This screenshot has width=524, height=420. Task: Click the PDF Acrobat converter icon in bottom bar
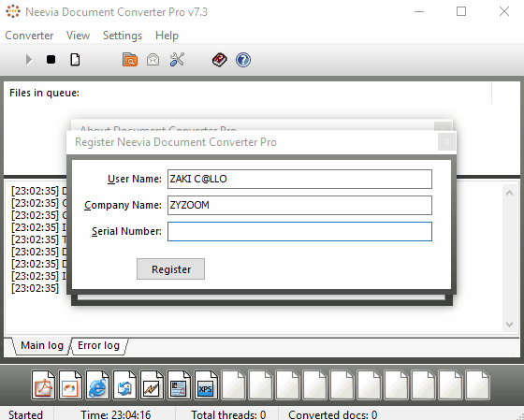[x=43, y=384]
